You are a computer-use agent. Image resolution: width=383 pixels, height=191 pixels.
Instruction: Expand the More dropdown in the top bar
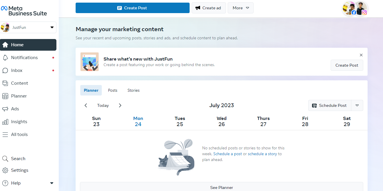coord(241,8)
